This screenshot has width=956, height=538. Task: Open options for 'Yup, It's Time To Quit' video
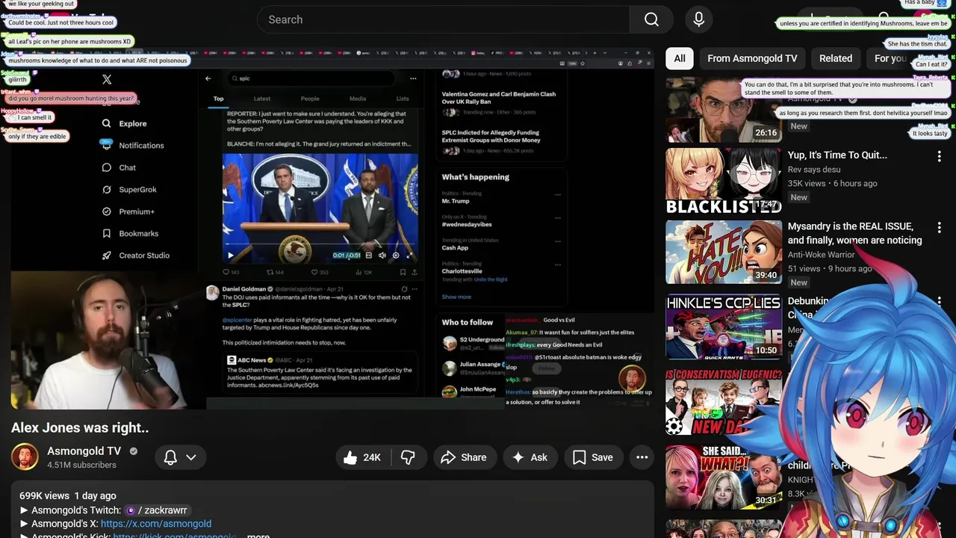click(x=939, y=156)
